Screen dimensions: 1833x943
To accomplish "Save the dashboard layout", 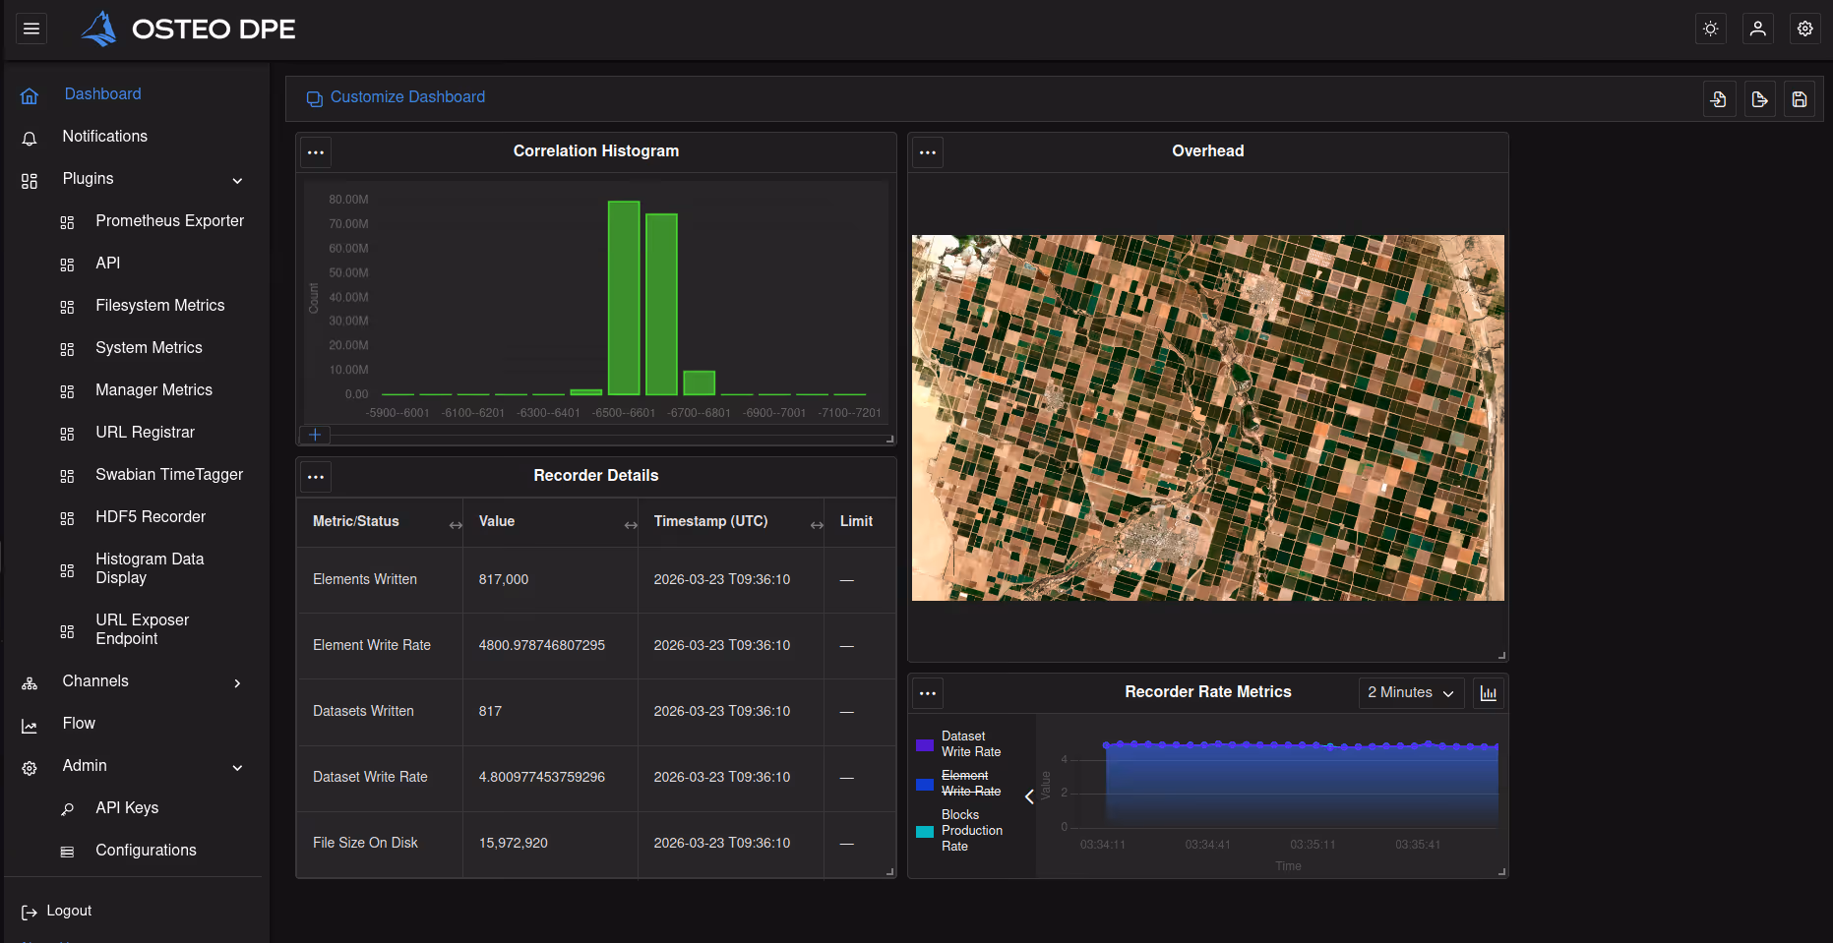I will [1800, 98].
